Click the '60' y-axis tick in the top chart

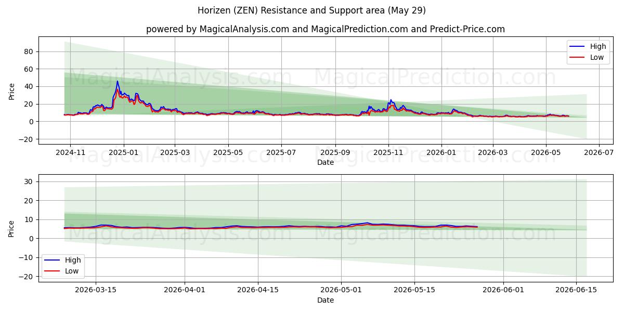(x=29, y=69)
